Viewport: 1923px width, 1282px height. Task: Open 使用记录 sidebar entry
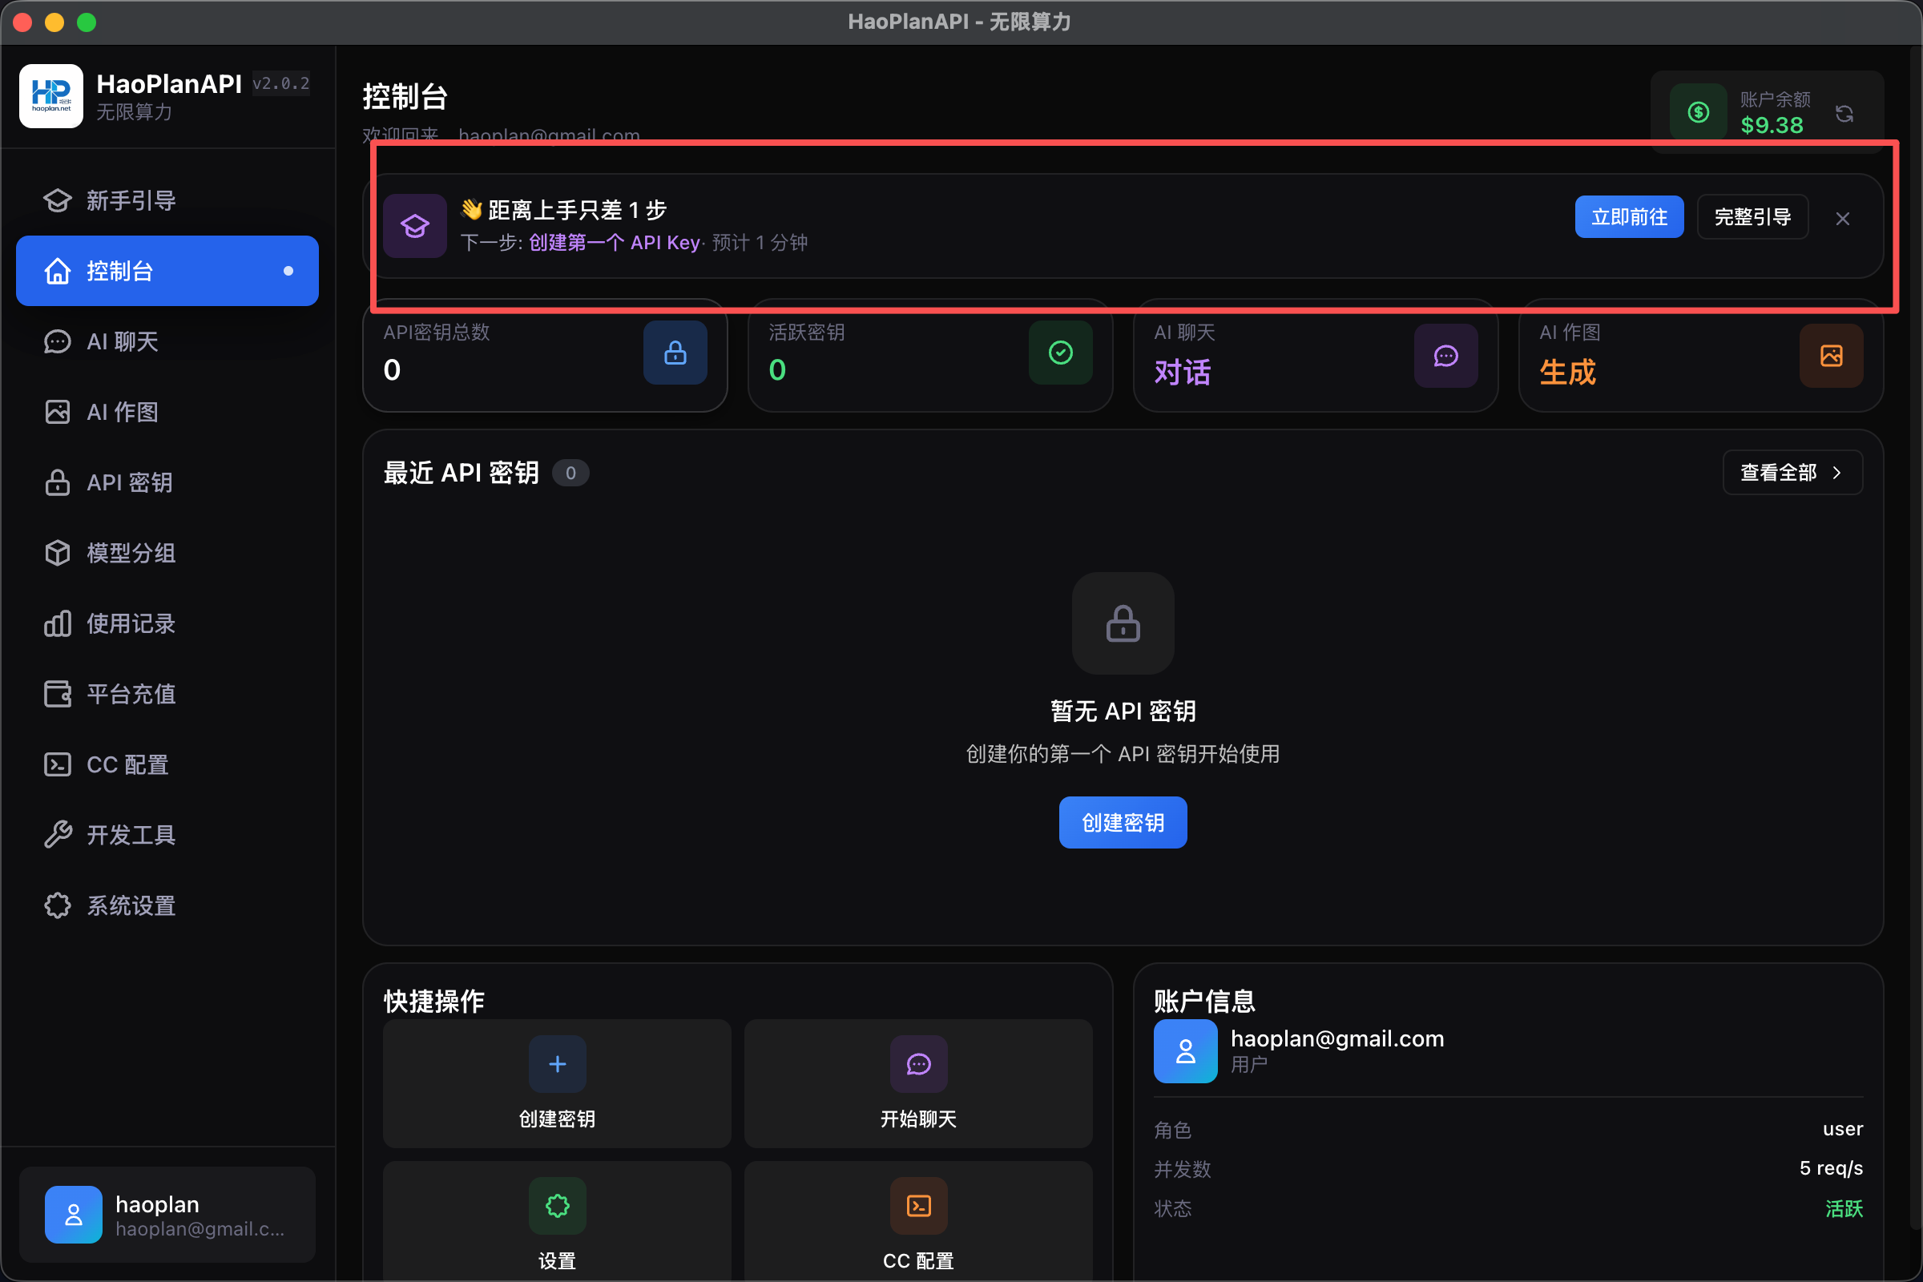pyautogui.click(x=167, y=623)
